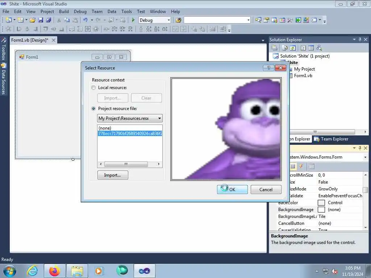Image resolution: width=371 pixels, height=278 pixels.
Task: Open the Build menu
Action: point(64,11)
